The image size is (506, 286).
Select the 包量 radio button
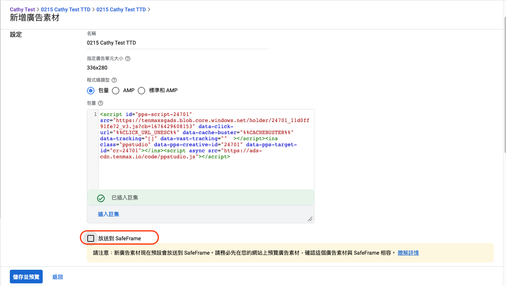coord(91,91)
